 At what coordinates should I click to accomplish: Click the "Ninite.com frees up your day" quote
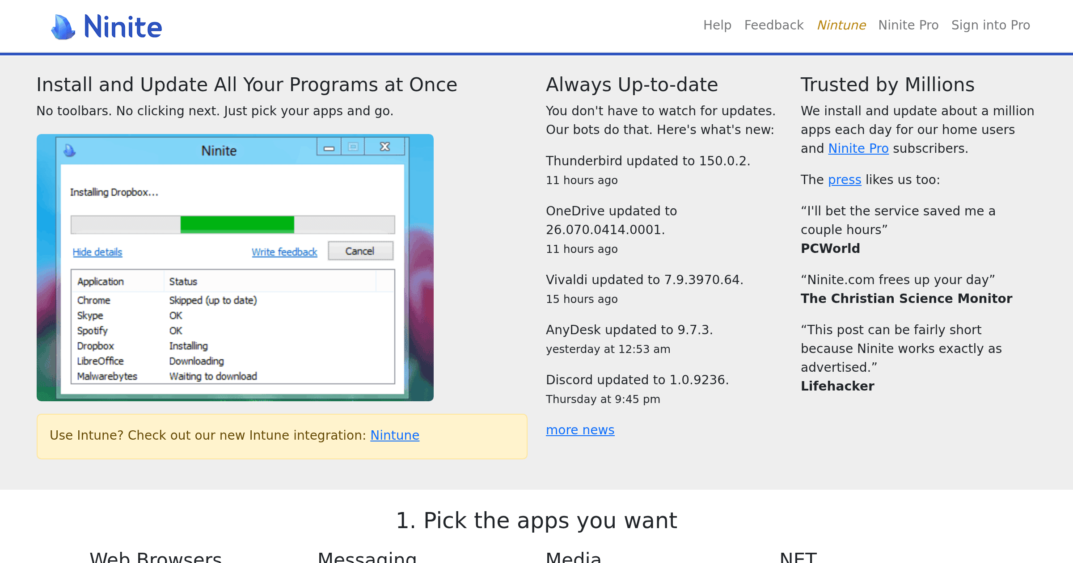click(x=898, y=280)
